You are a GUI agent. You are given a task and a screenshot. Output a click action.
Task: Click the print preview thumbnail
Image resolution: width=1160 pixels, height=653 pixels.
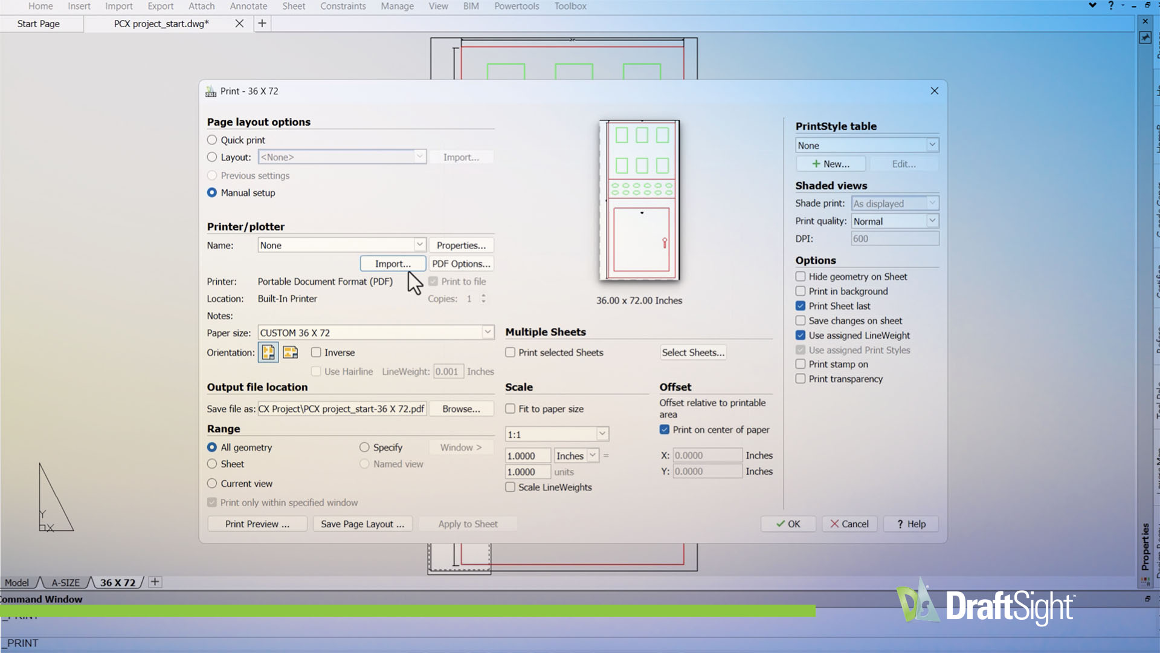point(639,200)
